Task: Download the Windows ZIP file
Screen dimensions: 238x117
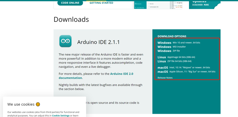Action: click(x=169, y=51)
